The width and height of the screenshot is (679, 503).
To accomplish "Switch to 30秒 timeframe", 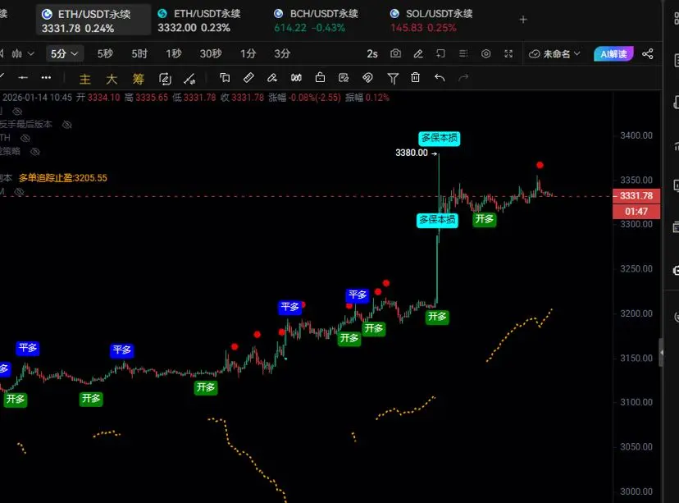I will (x=211, y=53).
